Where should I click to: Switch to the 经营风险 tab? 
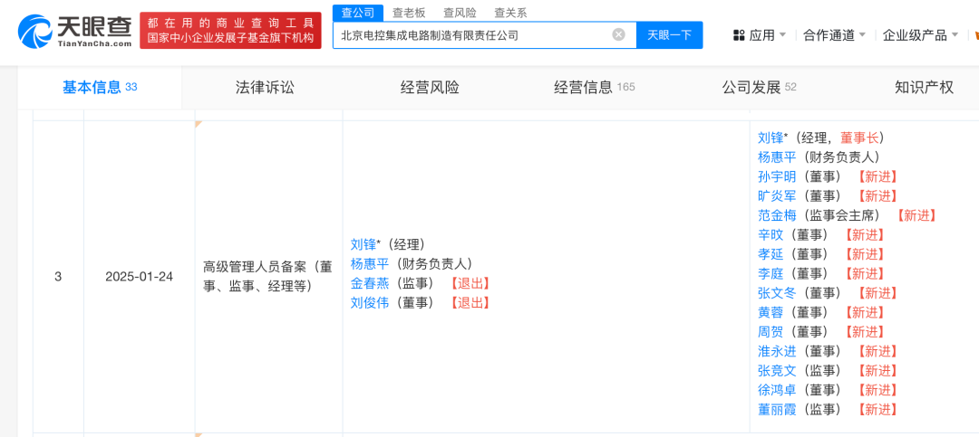[x=430, y=87]
